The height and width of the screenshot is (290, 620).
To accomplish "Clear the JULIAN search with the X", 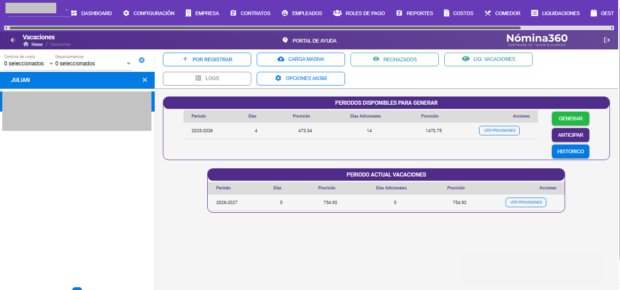I will [x=145, y=80].
